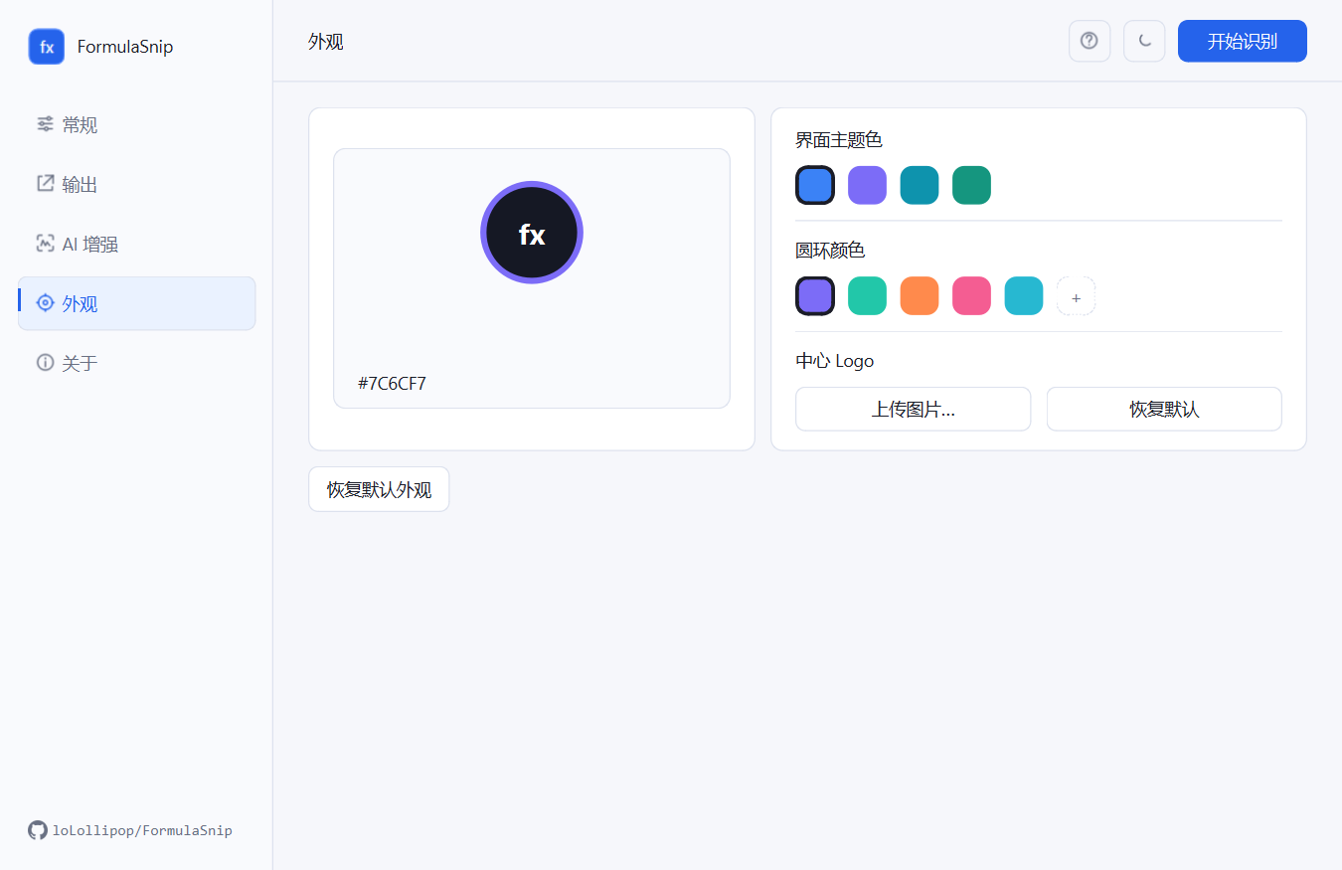Pick the pink ring color swatch
The height and width of the screenshot is (870, 1342).
(971, 296)
